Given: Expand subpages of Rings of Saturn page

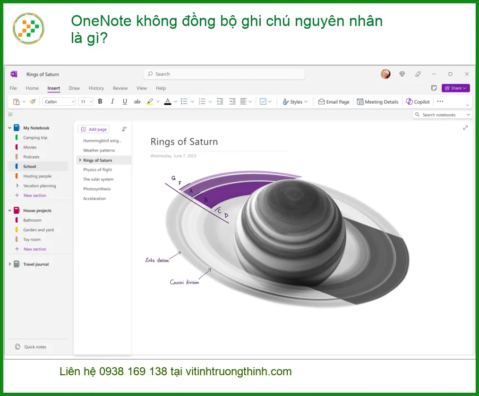Looking at the screenshot, I should click(x=80, y=160).
